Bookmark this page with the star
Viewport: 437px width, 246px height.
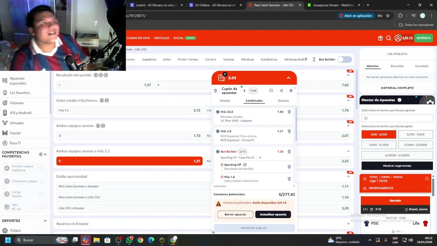(388, 16)
